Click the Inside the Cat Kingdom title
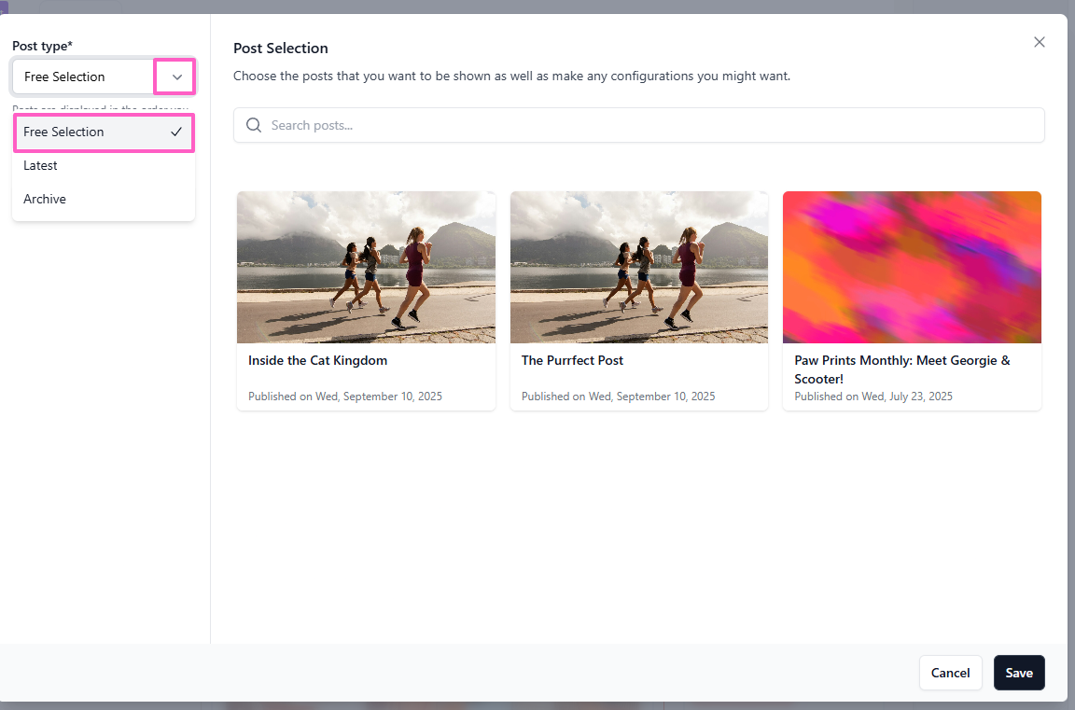The height and width of the screenshot is (710, 1075). (x=317, y=360)
